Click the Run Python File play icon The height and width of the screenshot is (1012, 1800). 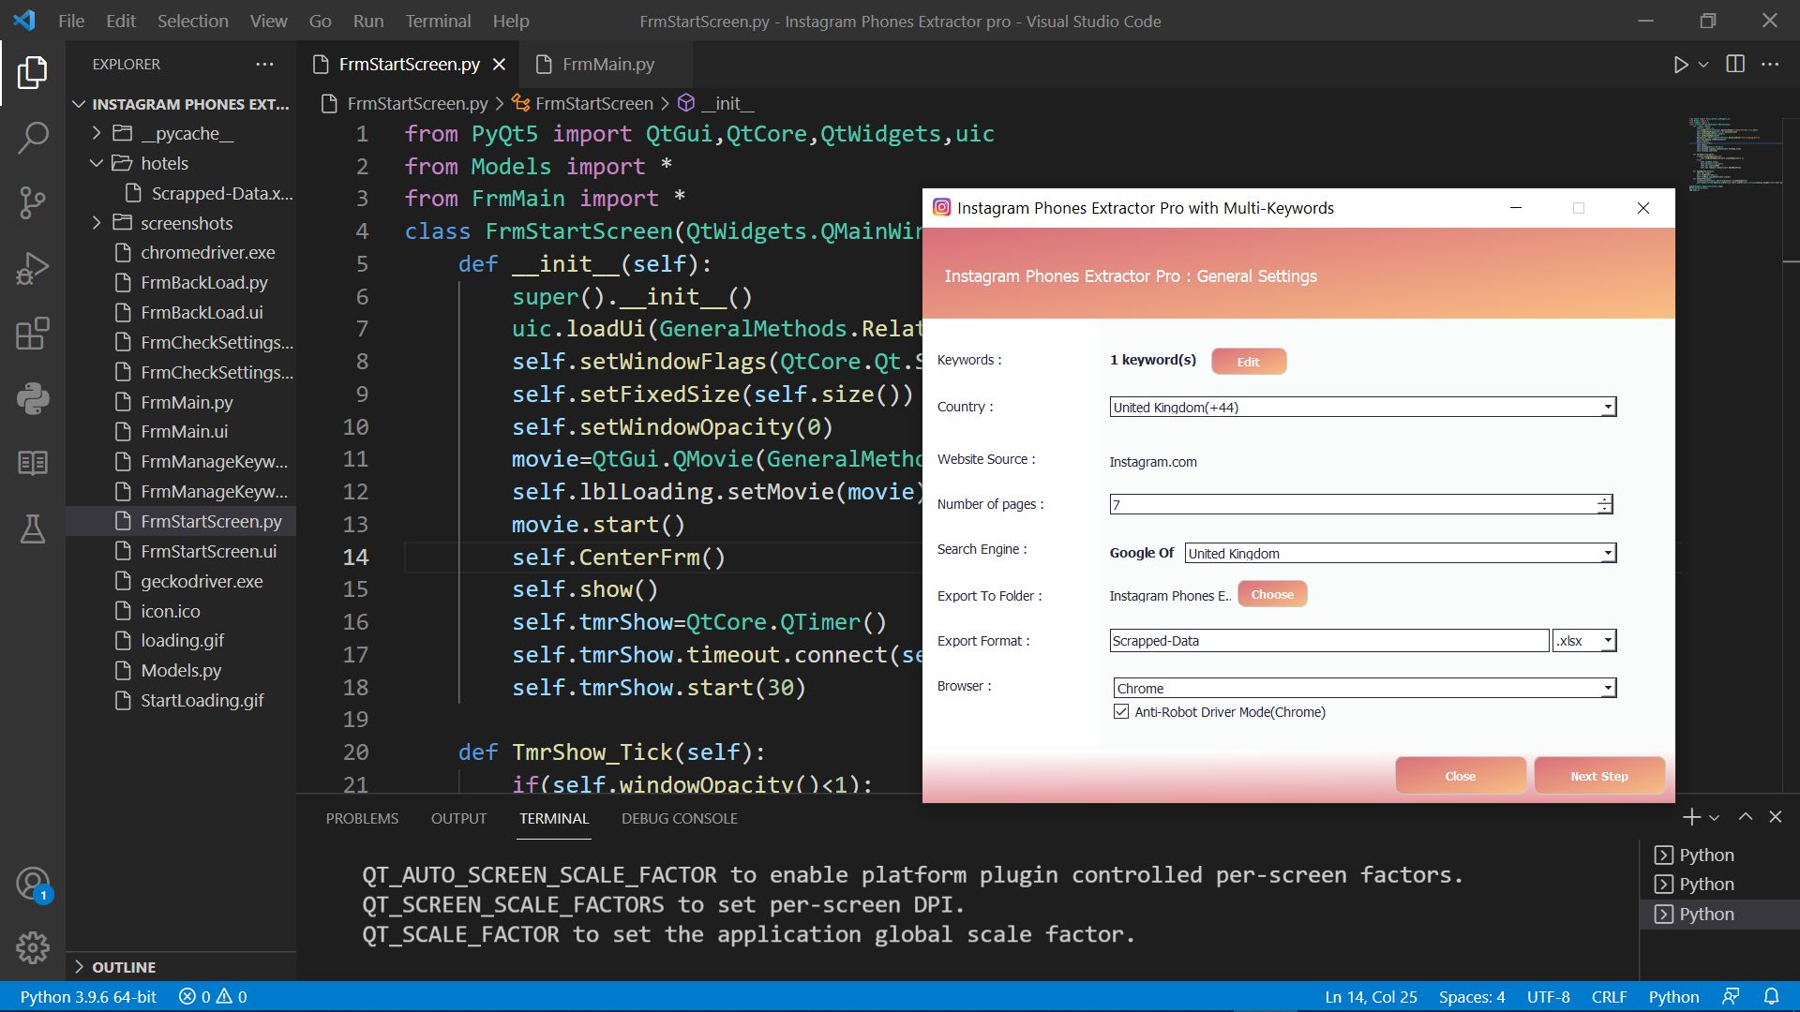coord(1680,65)
